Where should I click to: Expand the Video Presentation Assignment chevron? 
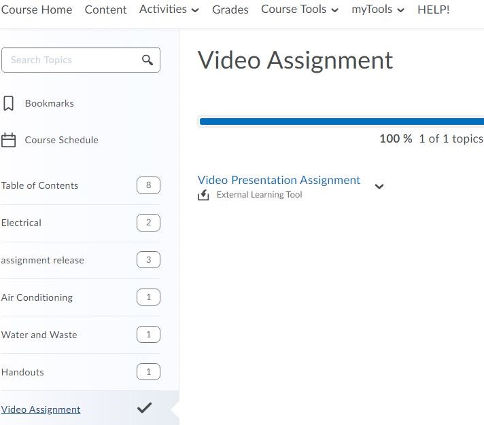click(379, 186)
